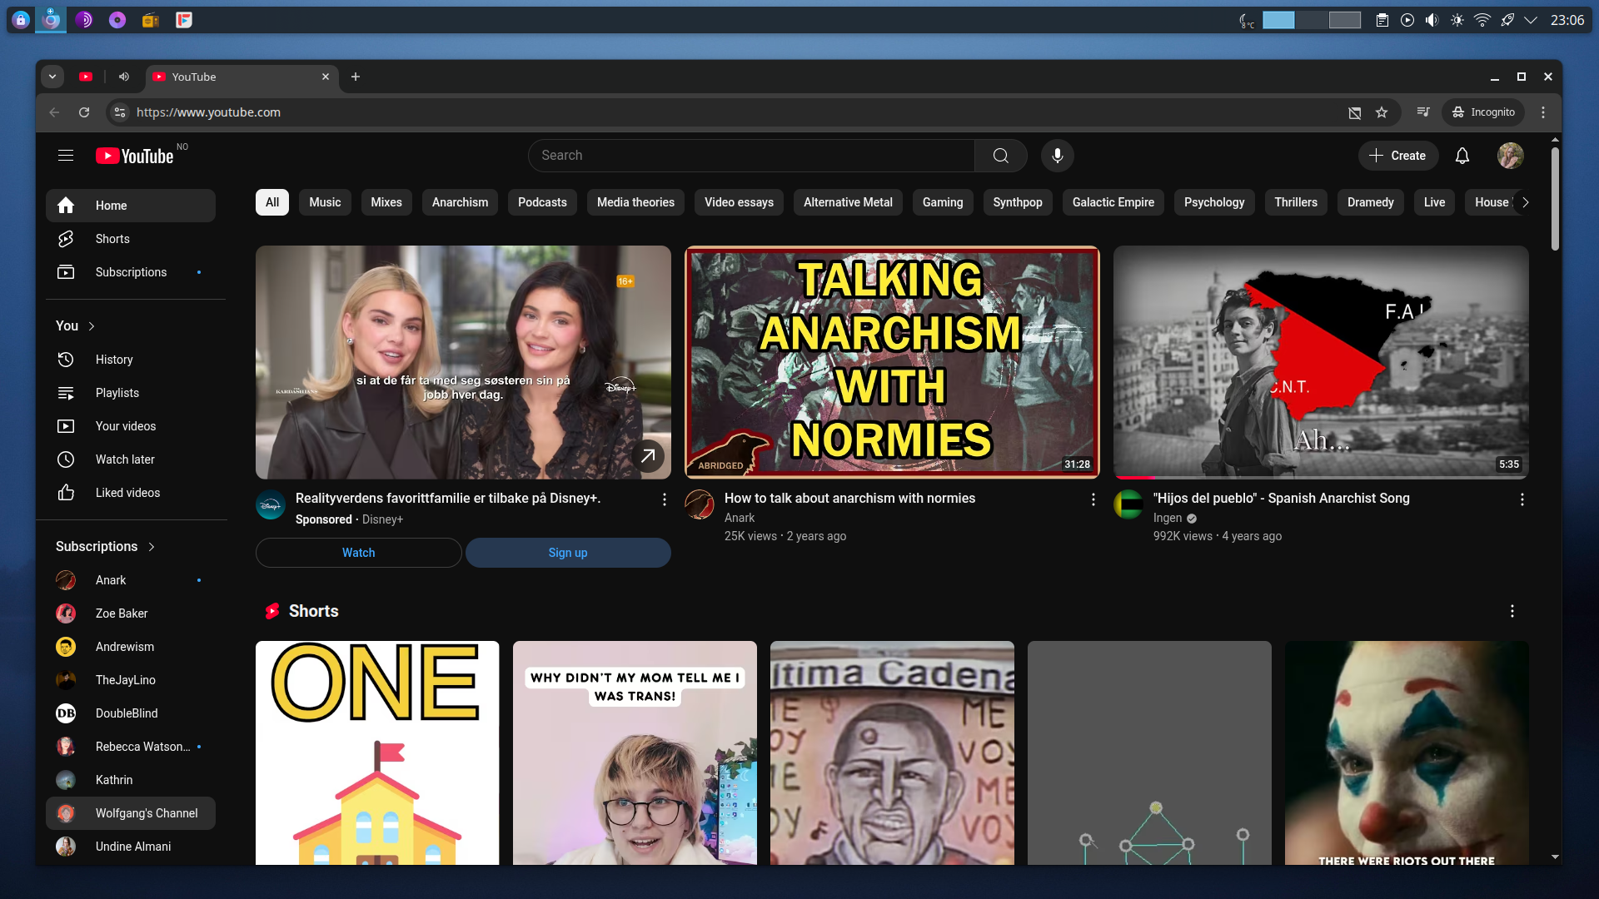This screenshot has width=1599, height=899.
Task: Open Liked videos in sidebar
Action: point(131,493)
